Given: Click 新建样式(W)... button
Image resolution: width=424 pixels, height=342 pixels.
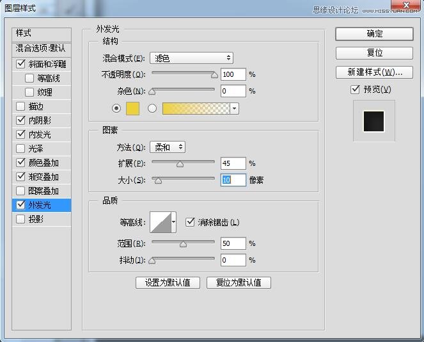Looking at the screenshot, I should coord(374,72).
